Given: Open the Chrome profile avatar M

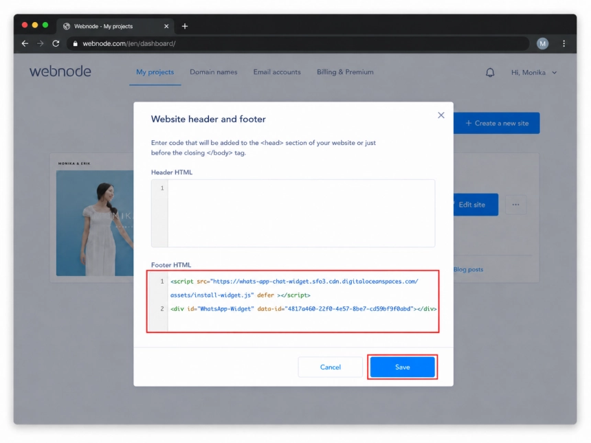Looking at the screenshot, I should 542,44.
